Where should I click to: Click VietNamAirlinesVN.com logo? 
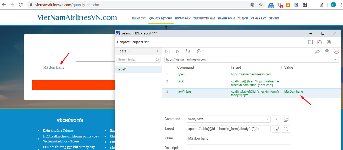point(77,17)
